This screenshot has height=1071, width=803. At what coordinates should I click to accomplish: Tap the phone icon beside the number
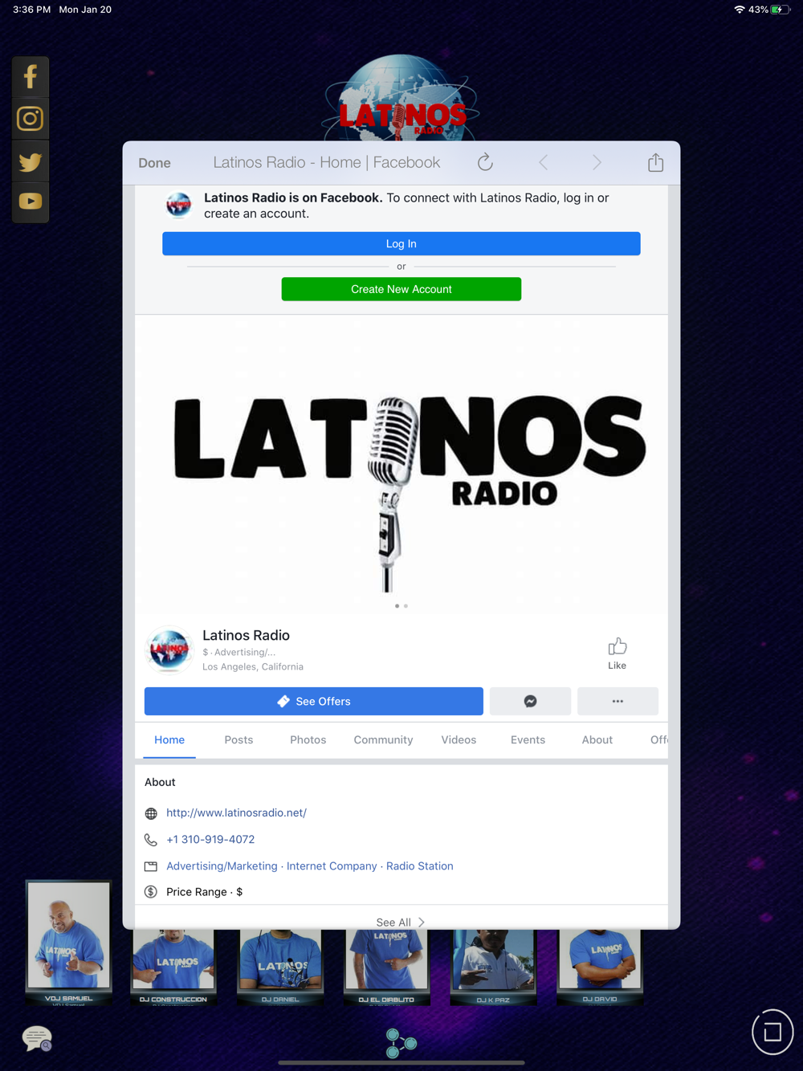tap(151, 840)
